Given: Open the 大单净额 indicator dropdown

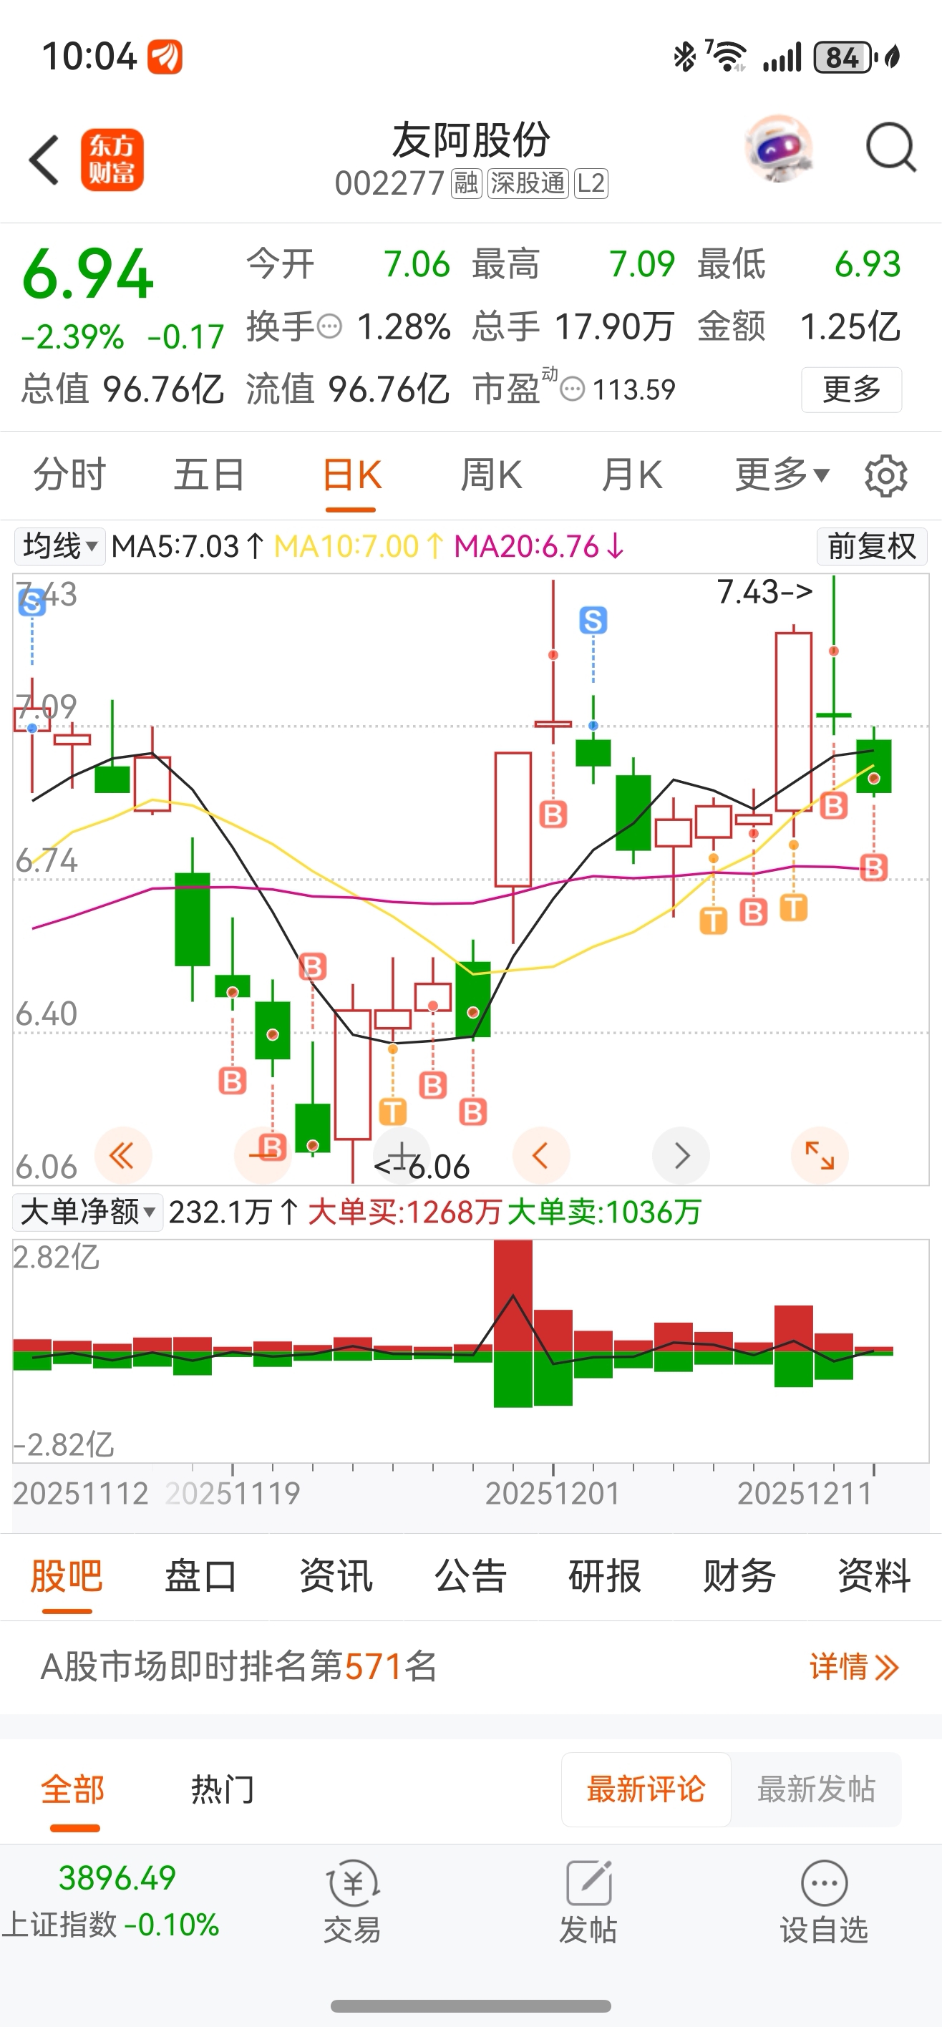Looking at the screenshot, I should pyautogui.click(x=88, y=1212).
